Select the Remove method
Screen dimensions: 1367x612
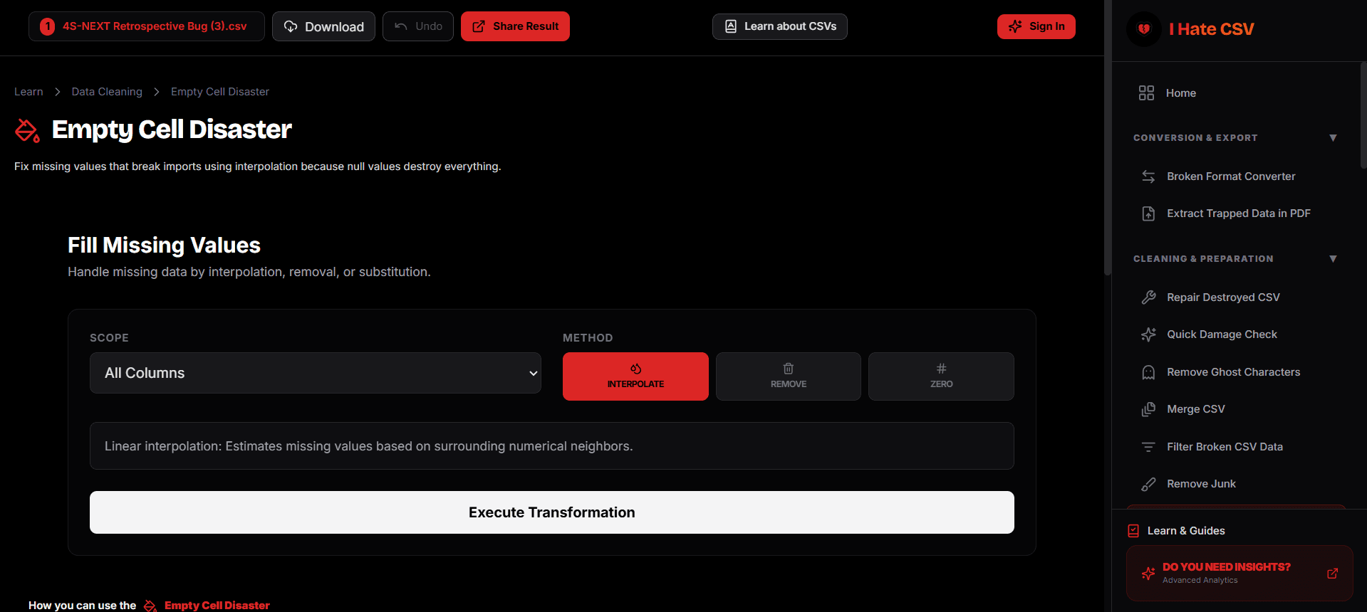point(789,376)
